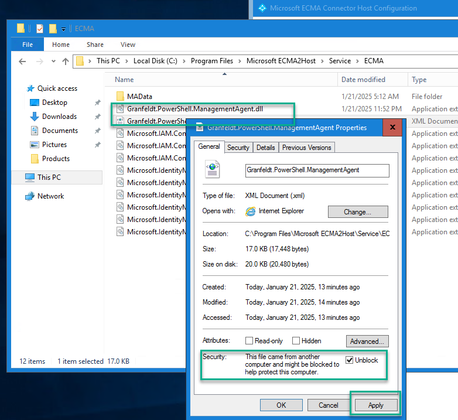Open the Downloads quick access folder
This screenshot has width=458, height=420.
coord(59,117)
